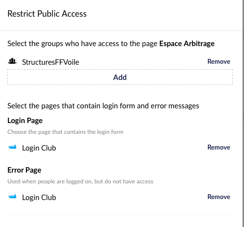
Task: Click the blue page icon under Login Page
Action: (12, 147)
